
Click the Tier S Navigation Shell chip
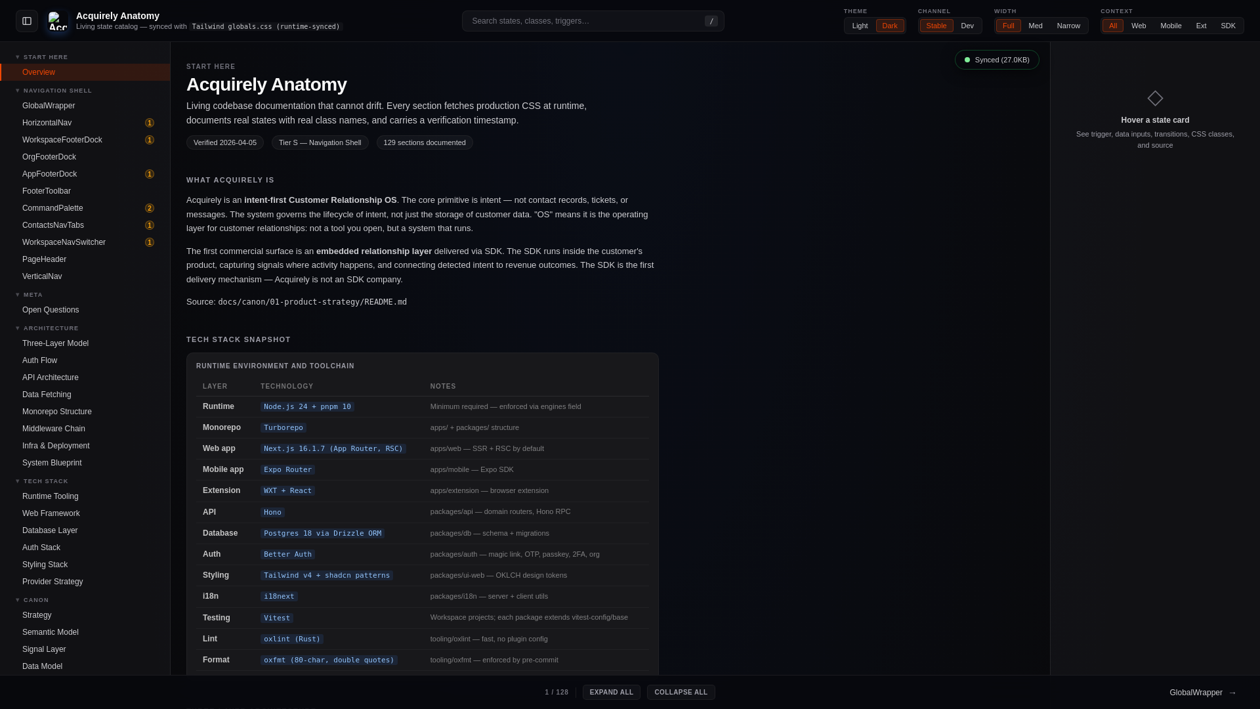click(320, 142)
